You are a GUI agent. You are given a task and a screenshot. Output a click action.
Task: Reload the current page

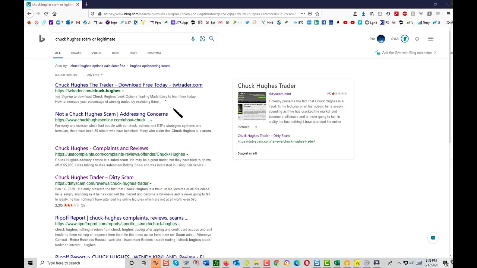pyautogui.click(x=46, y=14)
